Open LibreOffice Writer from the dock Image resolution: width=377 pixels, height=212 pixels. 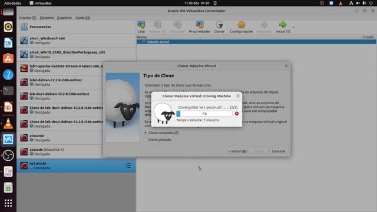[x=8, y=43]
